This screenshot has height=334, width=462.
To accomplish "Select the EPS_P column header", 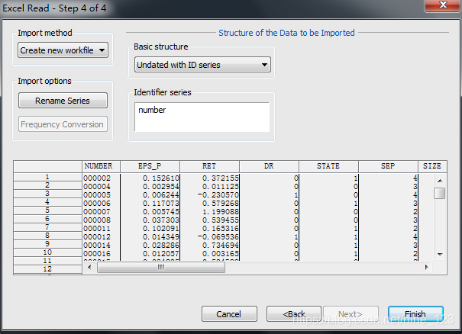I will tap(150, 166).
